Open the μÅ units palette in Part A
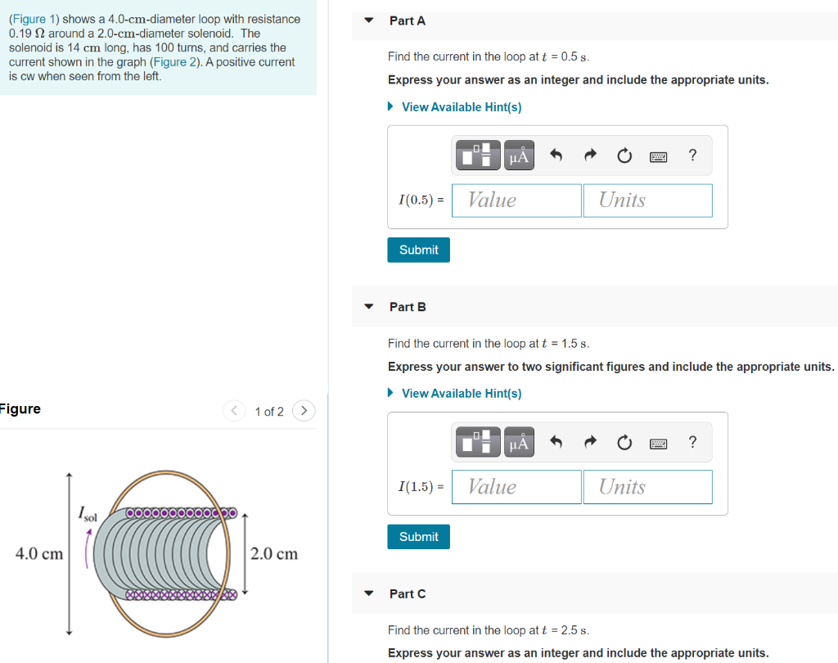 519,155
